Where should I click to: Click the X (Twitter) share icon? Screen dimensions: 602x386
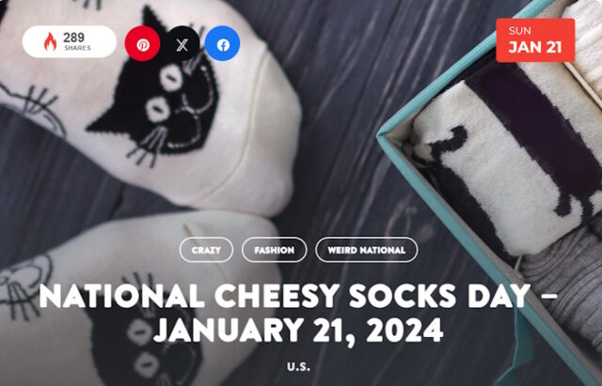[182, 44]
